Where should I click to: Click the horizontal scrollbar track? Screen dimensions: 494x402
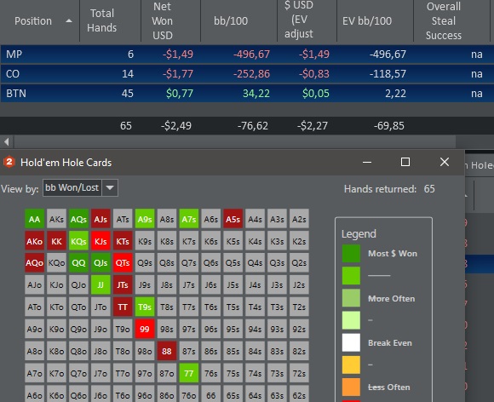pos(235,142)
